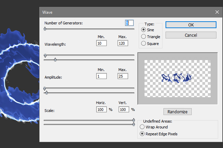Screen dimensions: 223x148
Task: Click the Wavelength Max field
Action: coord(123,43)
